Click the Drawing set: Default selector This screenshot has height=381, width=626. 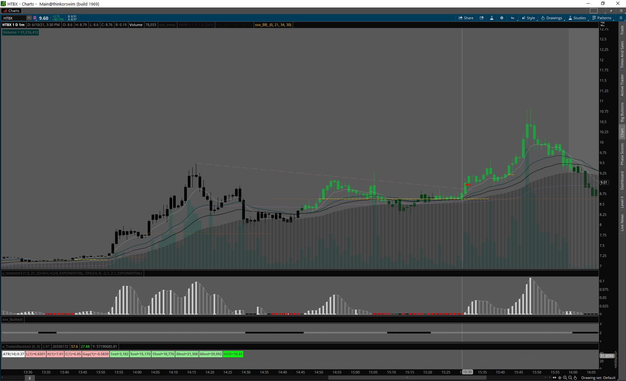point(598,378)
